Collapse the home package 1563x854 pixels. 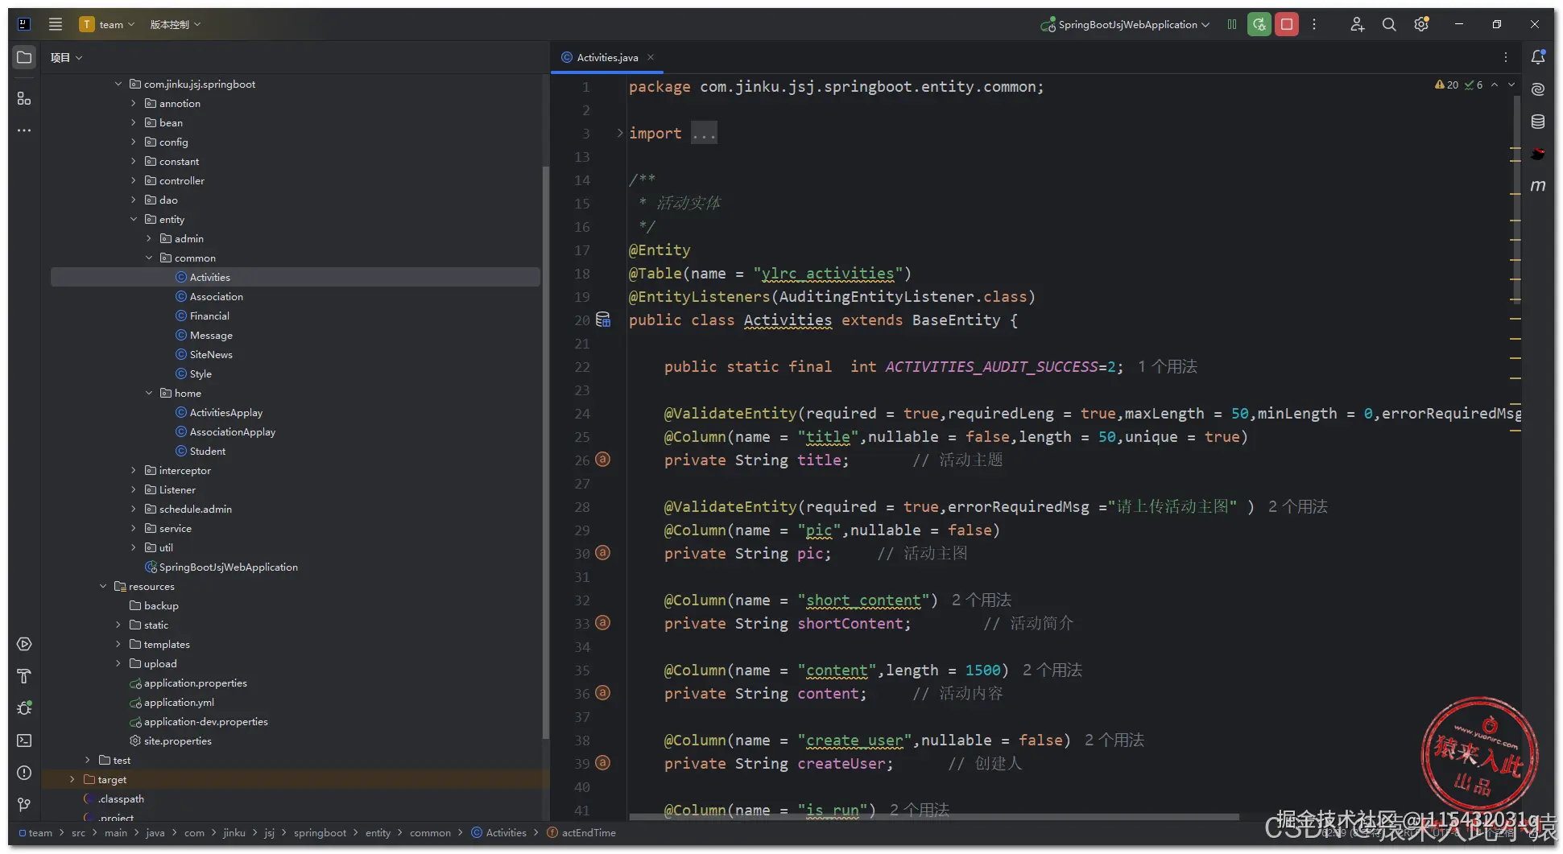(149, 393)
